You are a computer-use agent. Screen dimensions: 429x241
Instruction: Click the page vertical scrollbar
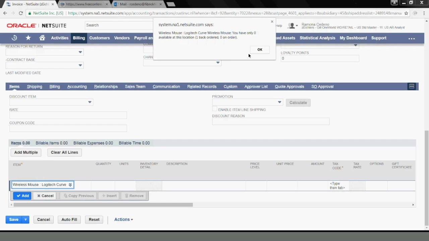point(426,177)
